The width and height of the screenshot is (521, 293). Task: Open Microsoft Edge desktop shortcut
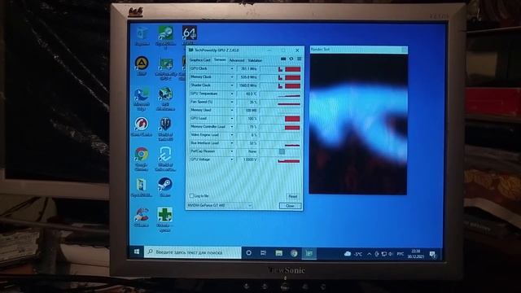[142, 98]
